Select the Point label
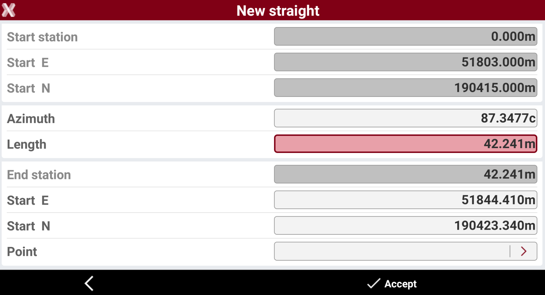The image size is (545, 295). pos(22,252)
